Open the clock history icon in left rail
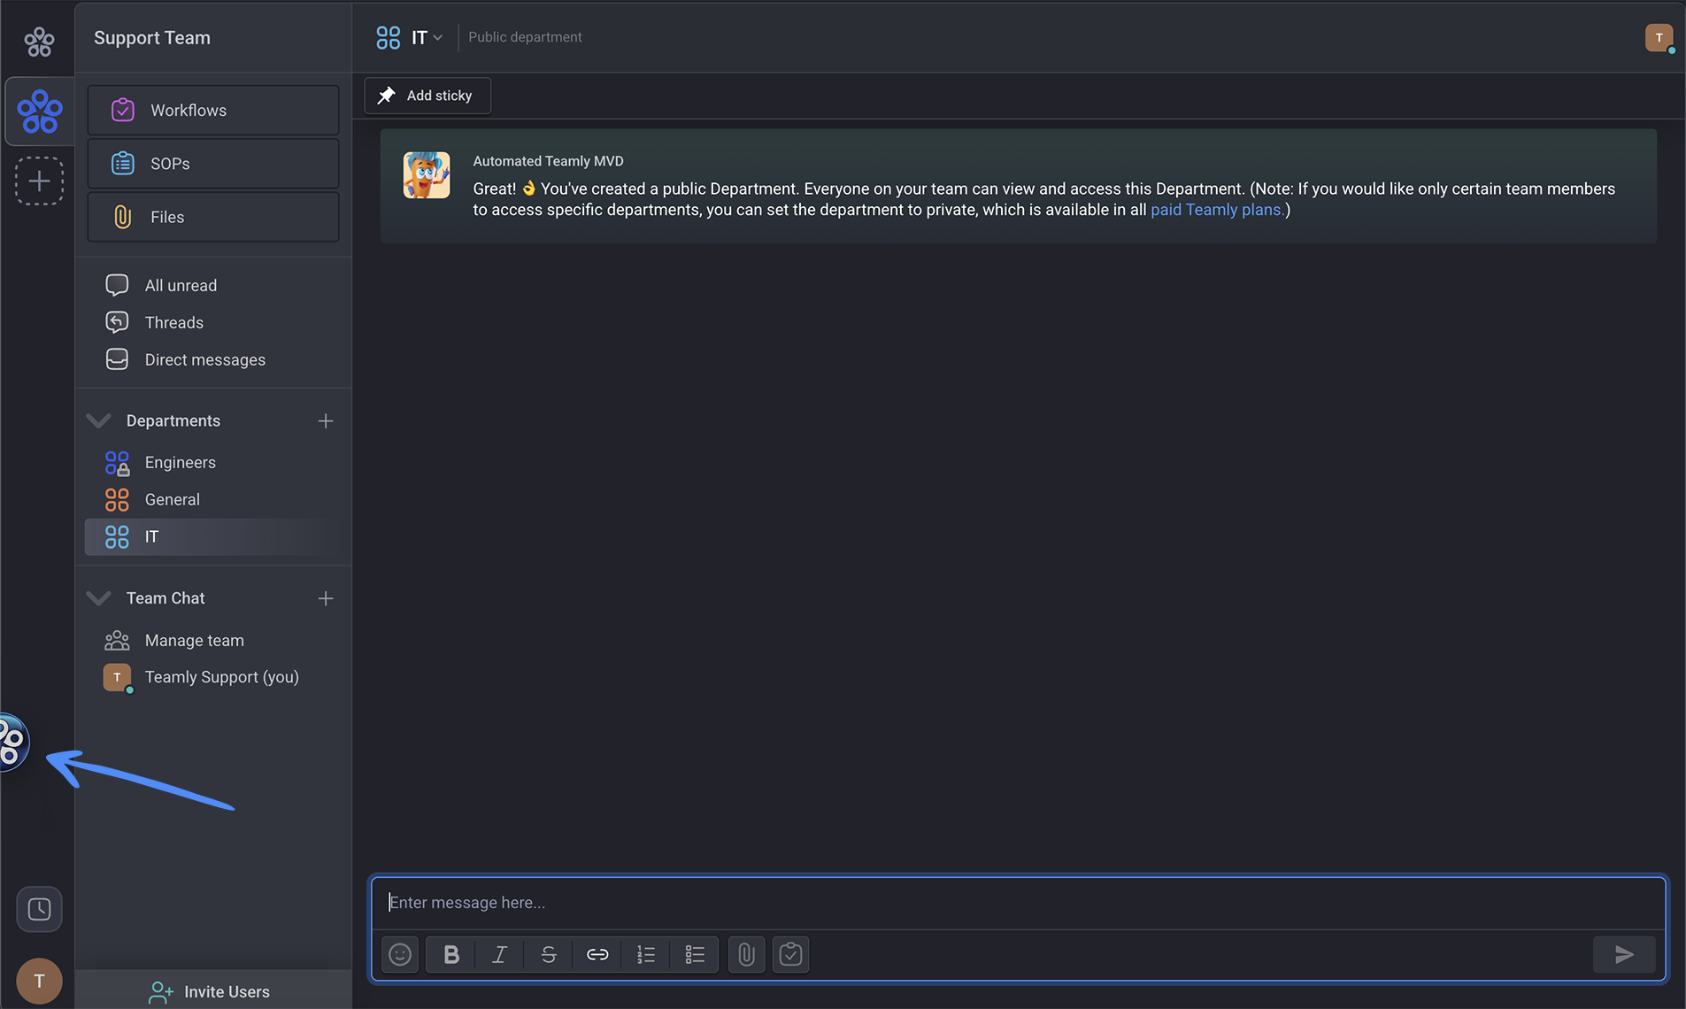The width and height of the screenshot is (1686, 1009). coord(39,909)
